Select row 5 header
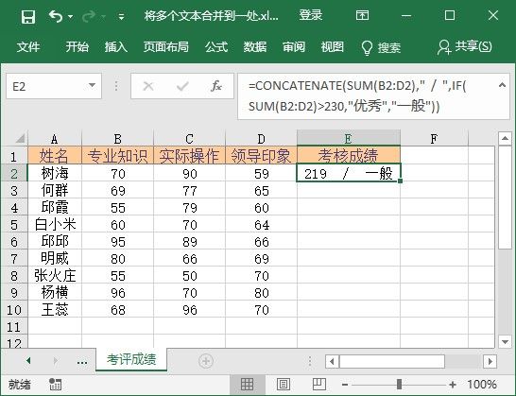The height and width of the screenshot is (396, 516). click(14, 225)
